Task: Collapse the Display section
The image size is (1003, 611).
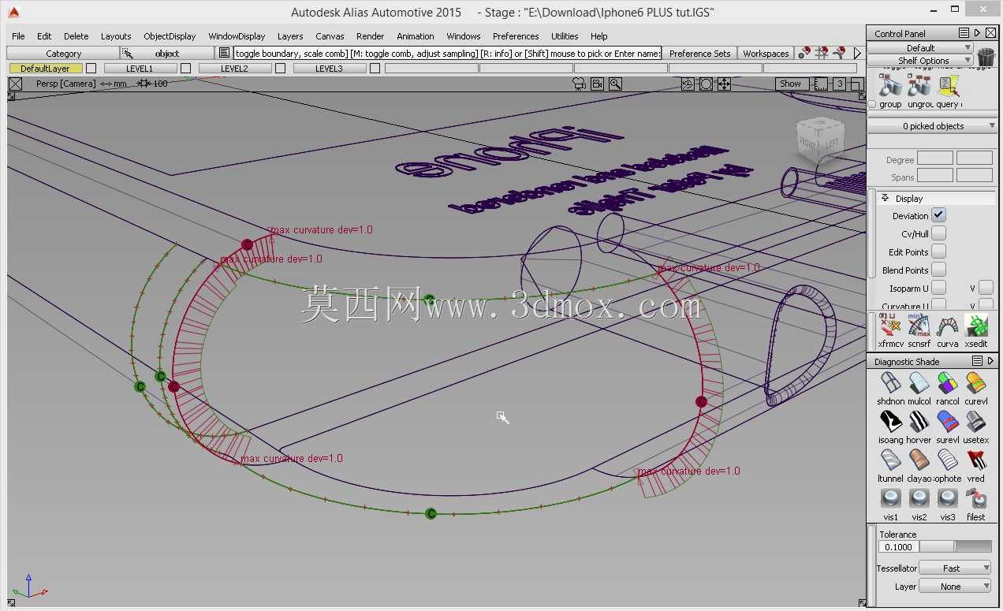Action: [886, 198]
